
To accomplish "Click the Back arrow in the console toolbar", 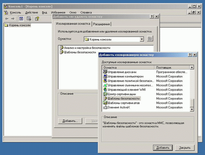I will click(x=7, y=18).
